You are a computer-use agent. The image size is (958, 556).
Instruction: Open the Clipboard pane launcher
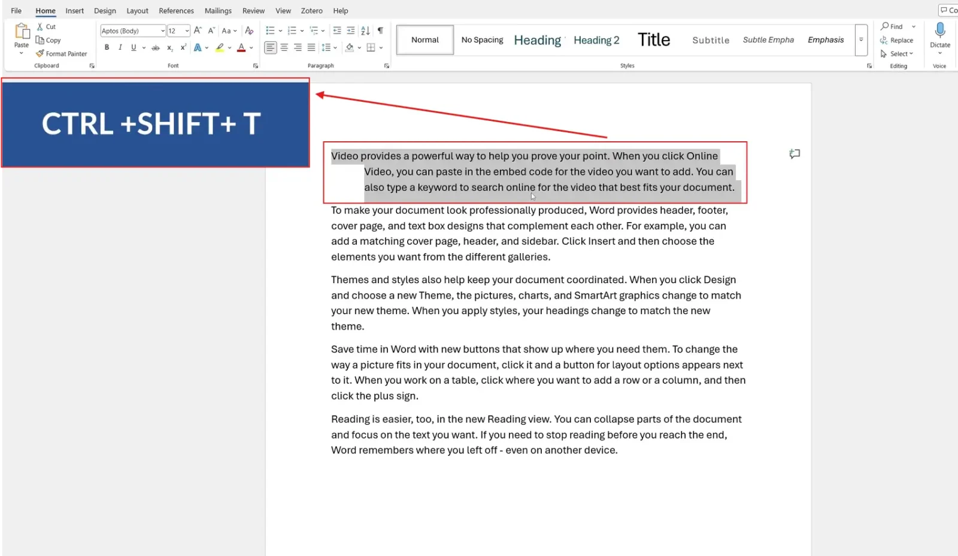coord(92,66)
